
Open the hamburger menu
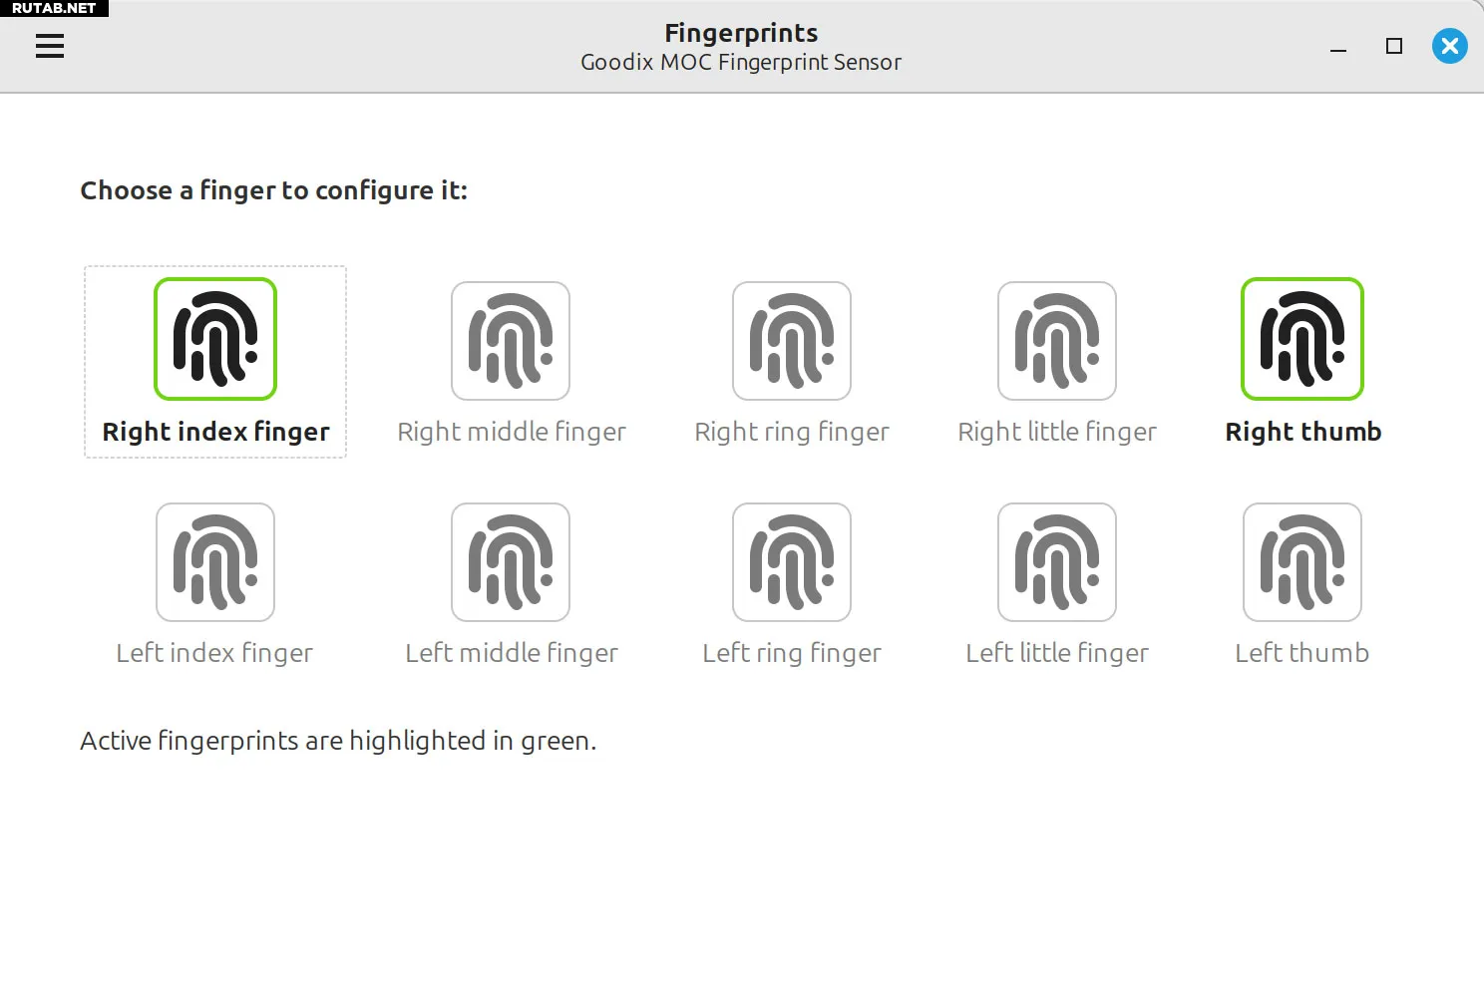click(x=50, y=46)
